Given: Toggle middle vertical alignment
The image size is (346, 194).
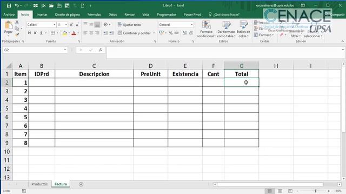Looking at the screenshot, I should coord(91,25).
